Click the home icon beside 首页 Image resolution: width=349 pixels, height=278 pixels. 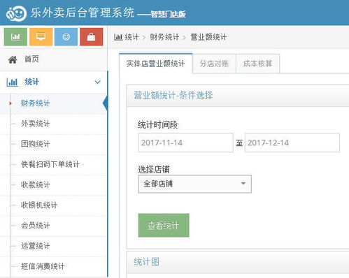coord(13,59)
